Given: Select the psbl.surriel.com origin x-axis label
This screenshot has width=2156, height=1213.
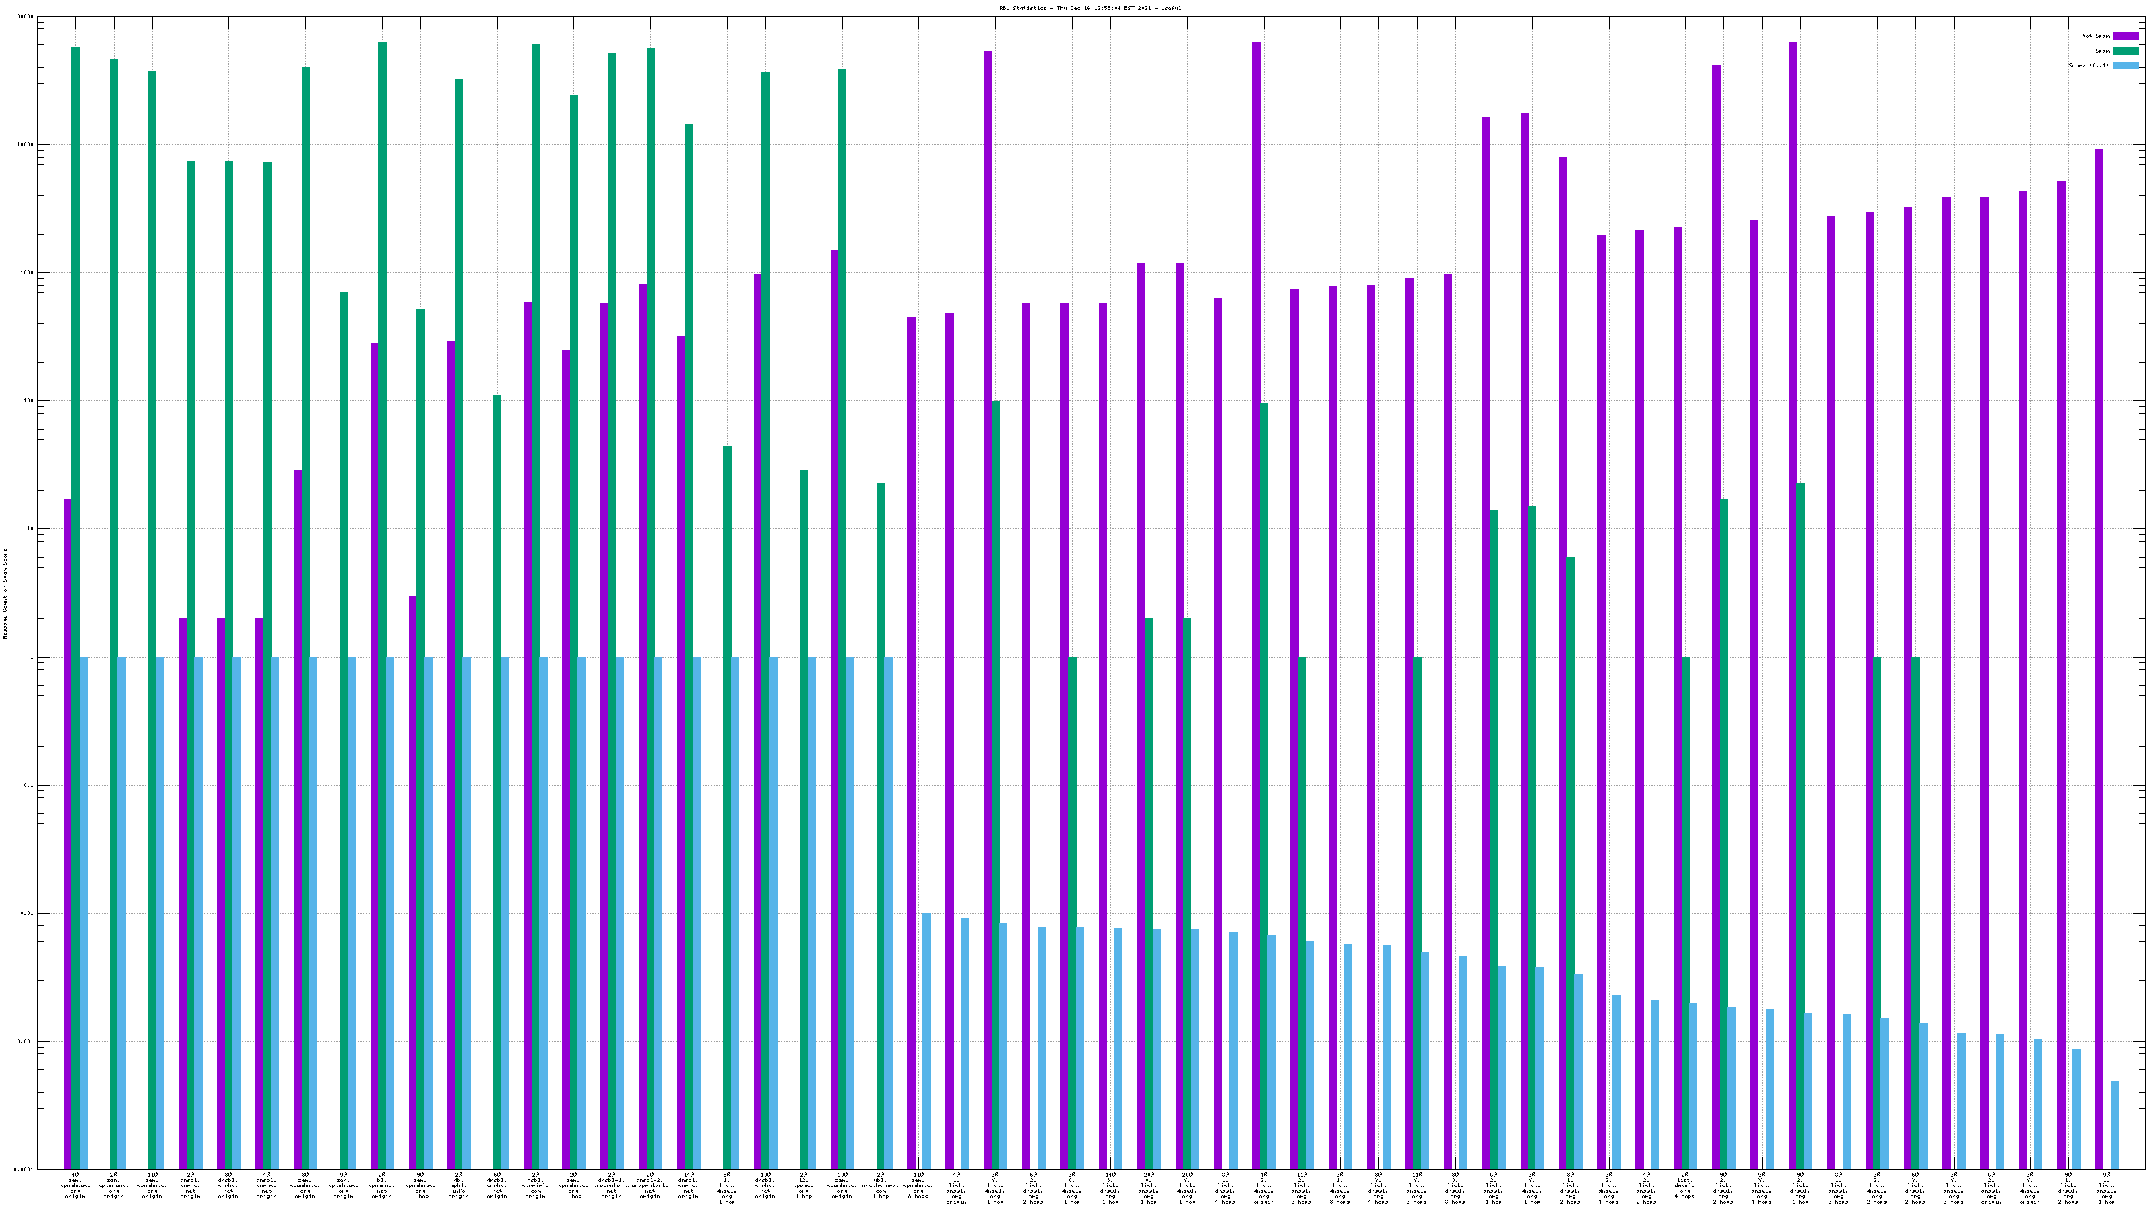Looking at the screenshot, I should click(x=535, y=1186).
